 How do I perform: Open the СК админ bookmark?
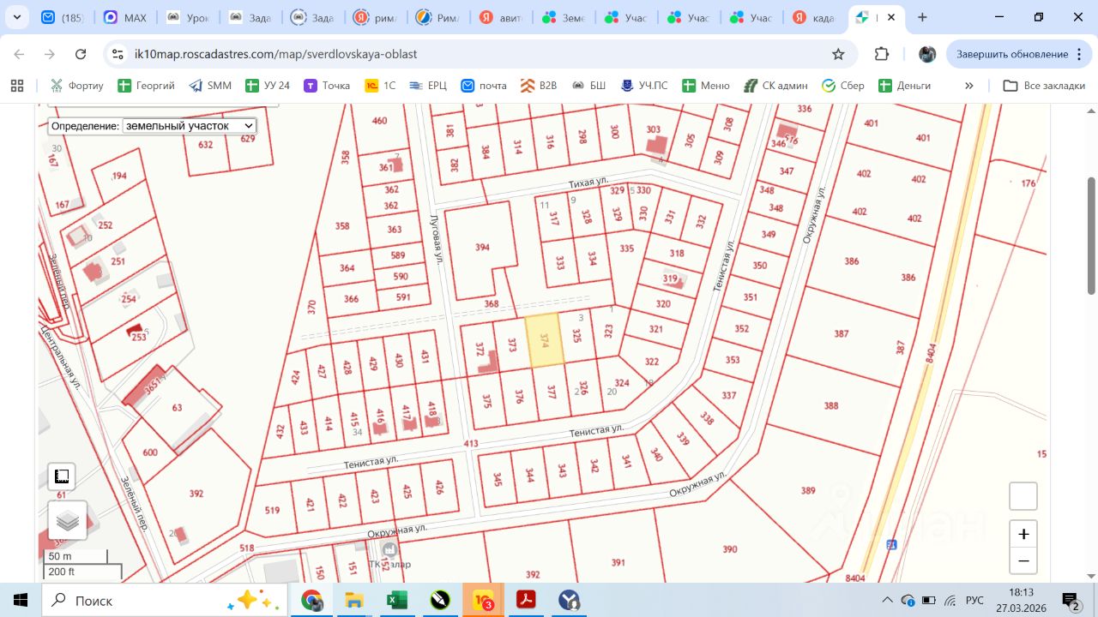(775, 86)
